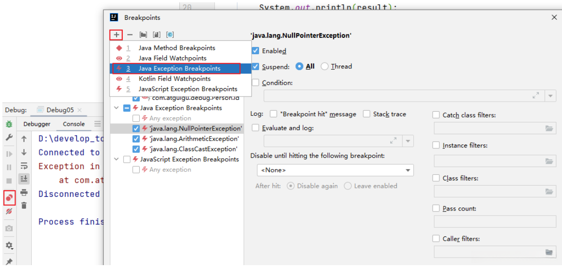Screen dimensions: 562x267
Task: Expand the Evaluate and log editor icon
Action: coord(393,141)
